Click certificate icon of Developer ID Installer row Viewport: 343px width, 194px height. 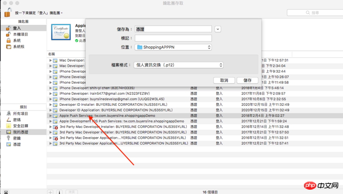point(55,104)
